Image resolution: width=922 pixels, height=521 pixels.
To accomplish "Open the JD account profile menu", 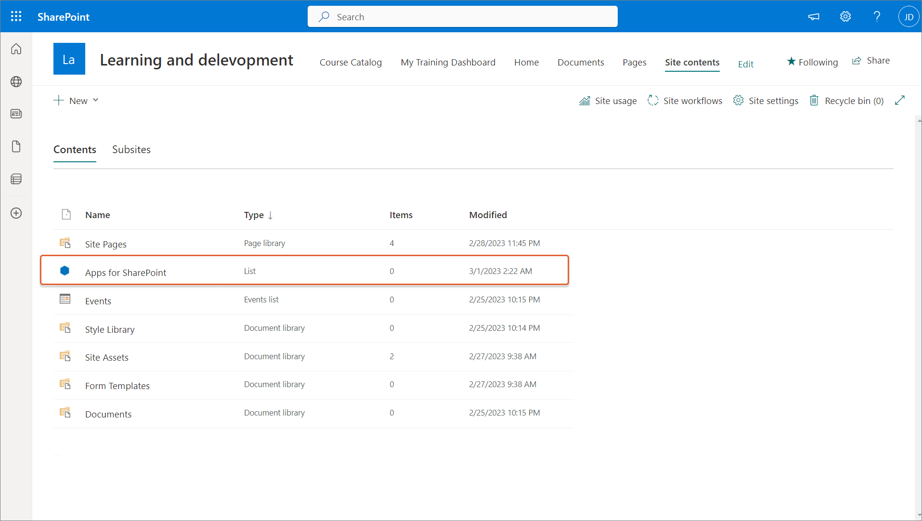I will click(908, 16).
